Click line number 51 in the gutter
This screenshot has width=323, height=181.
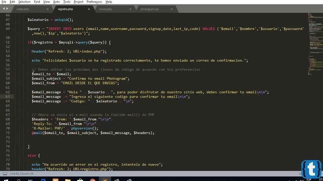(x=8, y=42)
